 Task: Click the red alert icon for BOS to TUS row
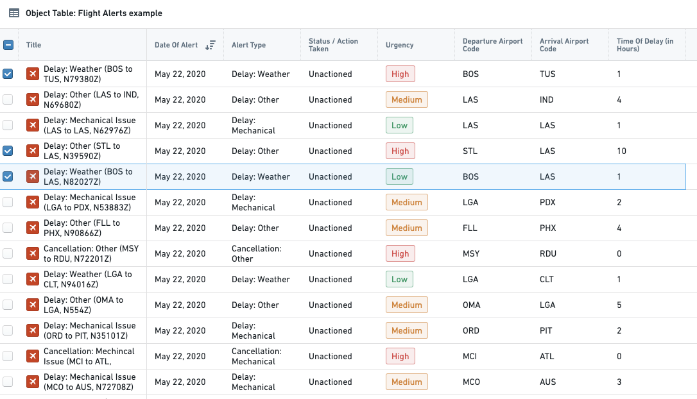[x=33, y=74]
